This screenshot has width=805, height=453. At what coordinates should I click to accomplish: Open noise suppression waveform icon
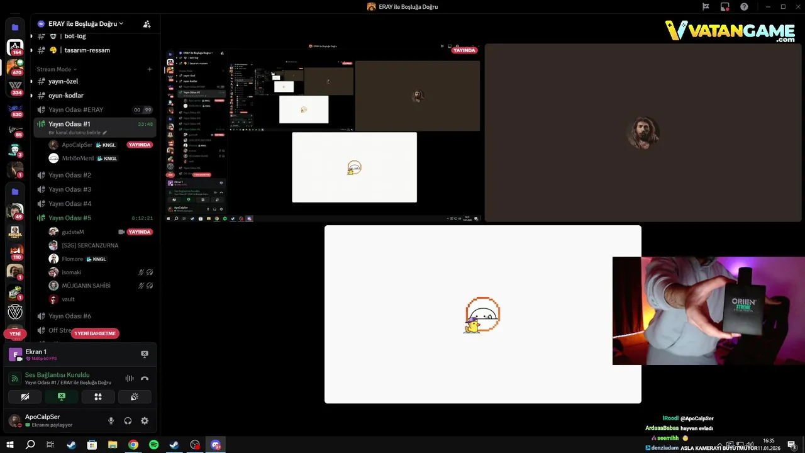[130, 378]
